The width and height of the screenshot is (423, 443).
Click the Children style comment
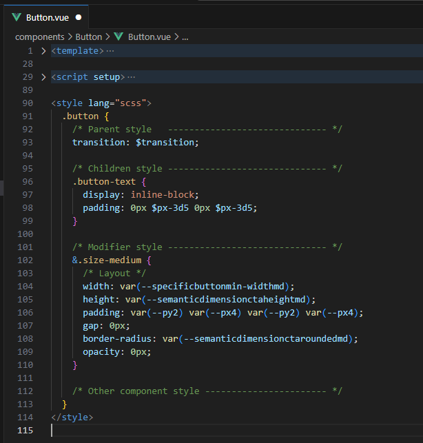[207, 169]
